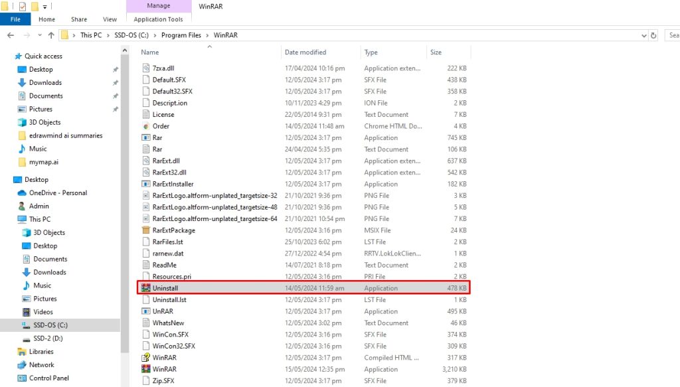Click the Order Chrome HTML document icon
Image resolution: width=680 pixels, height=387 pixels.
tap(145, 126)
